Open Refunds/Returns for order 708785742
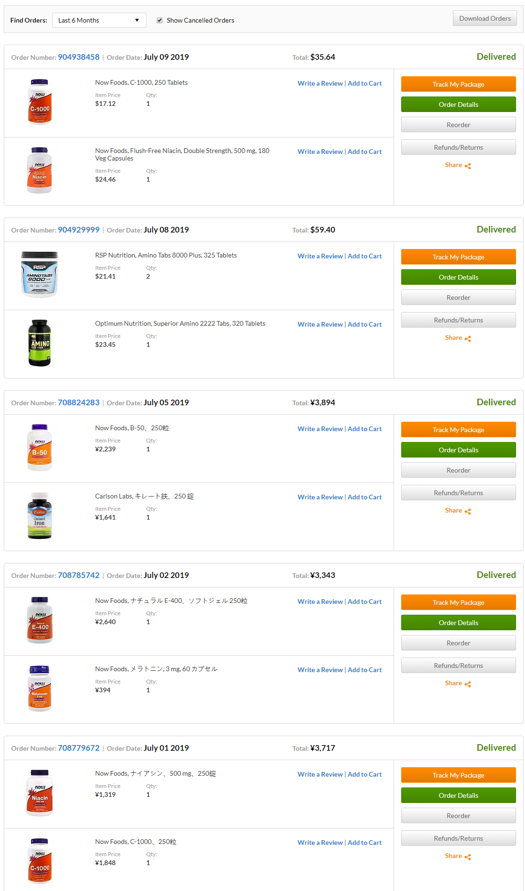 click(459, 666)
